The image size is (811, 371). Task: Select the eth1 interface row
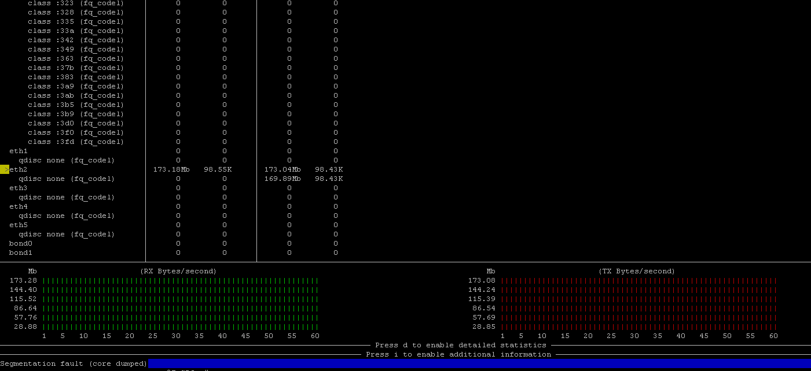pos(19,151)
